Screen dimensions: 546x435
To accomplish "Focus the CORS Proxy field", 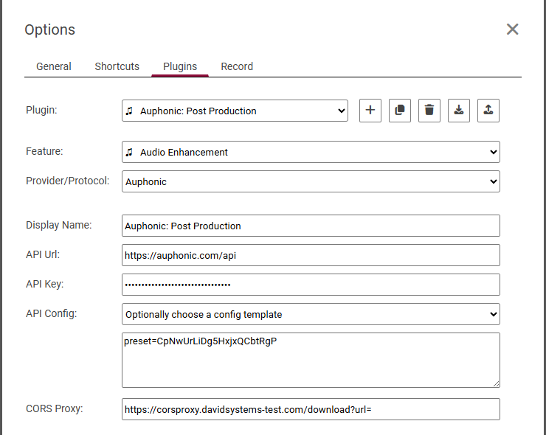I will click(x=311, y=409).
